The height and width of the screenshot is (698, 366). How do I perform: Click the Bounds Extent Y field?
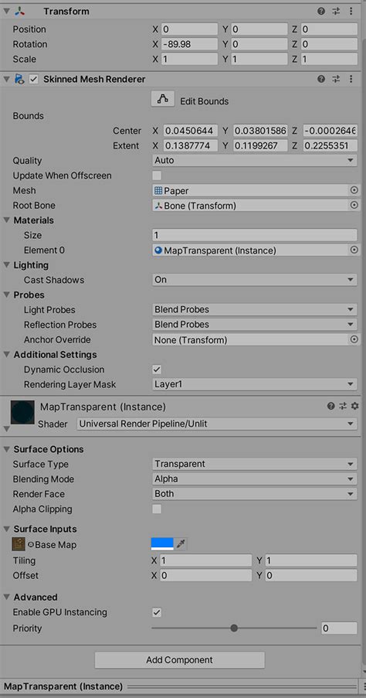tap(260, 145)
